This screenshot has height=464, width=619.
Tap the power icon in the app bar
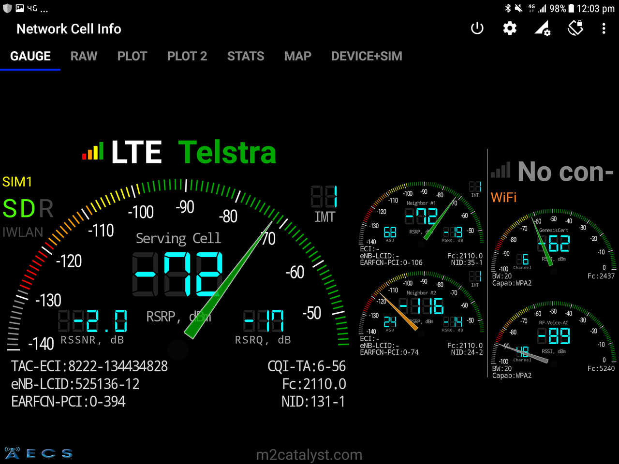click(x=477, y=29)
